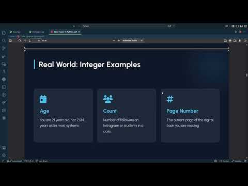Open Manage gear icon in activity bar
This screenshot has width=248, height=186.
pyautogui.click(x=4, y=155)
